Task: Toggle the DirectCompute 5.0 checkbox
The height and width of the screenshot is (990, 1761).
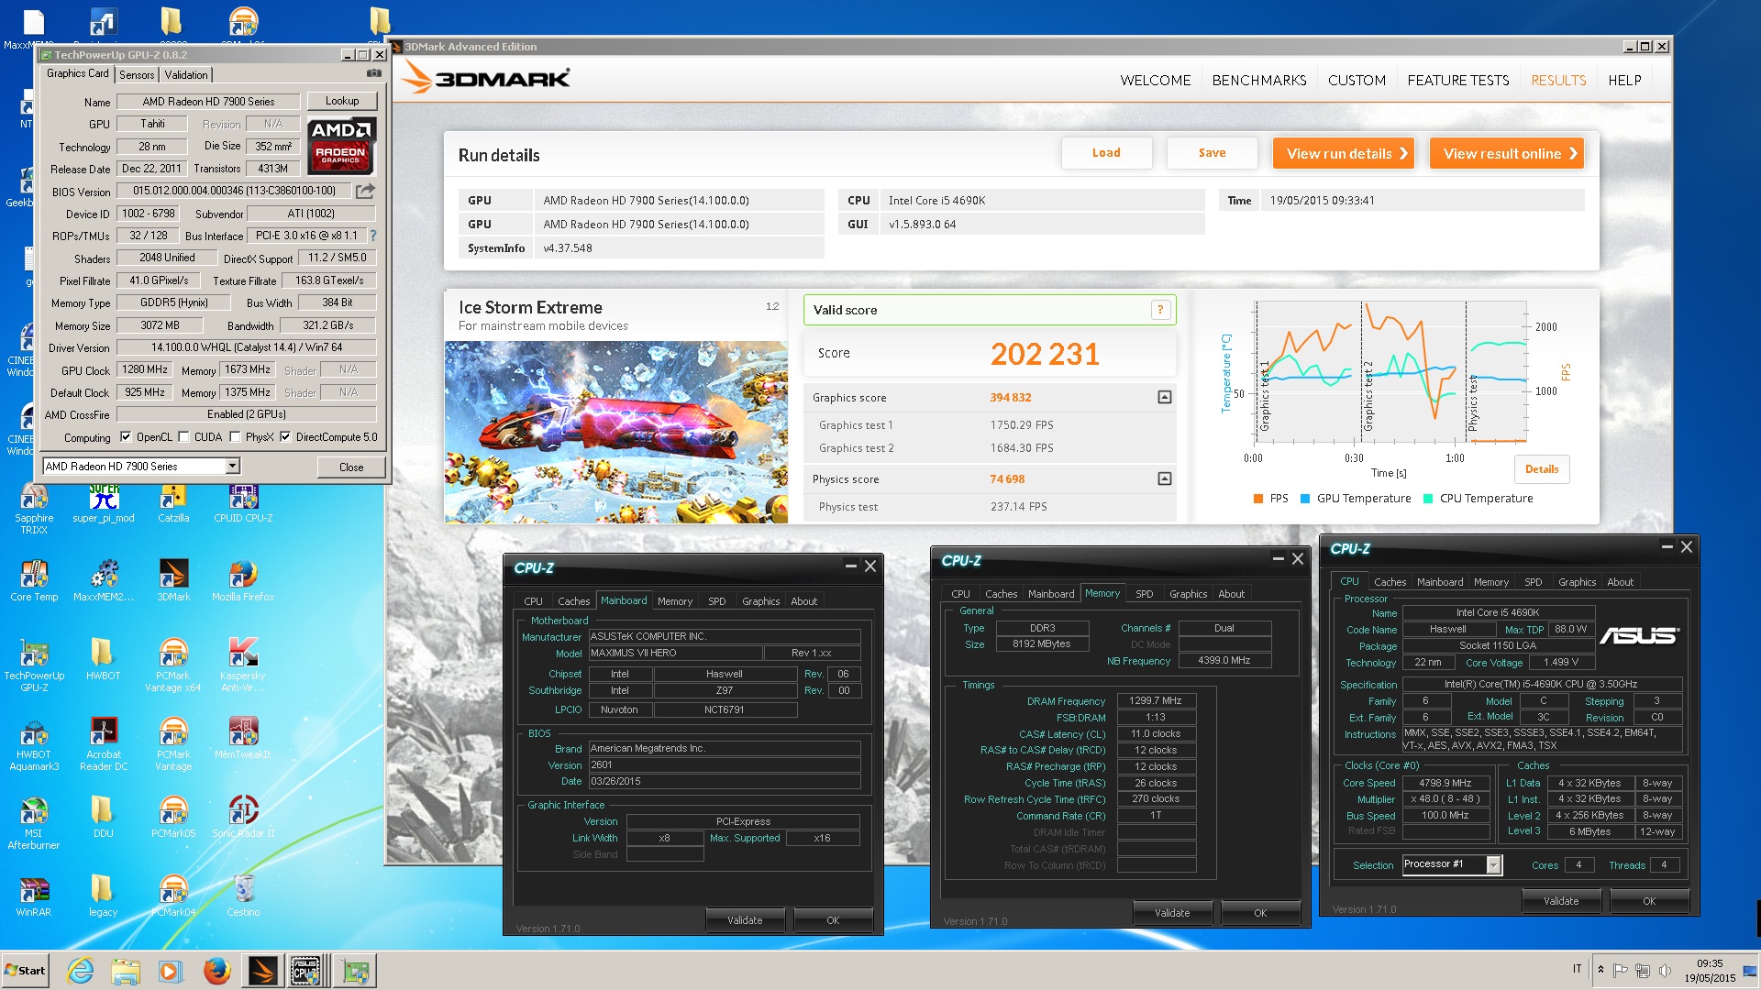Action: coord(285,437)
